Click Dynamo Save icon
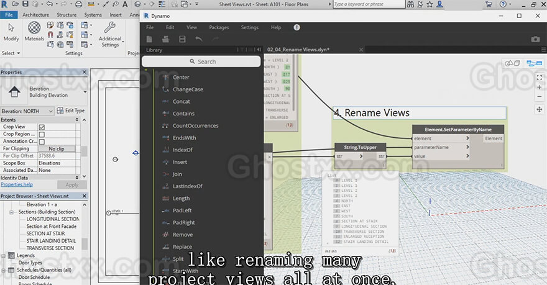This screenshot has height=285, width=547. pyautogui.click(x=182, y=39)
